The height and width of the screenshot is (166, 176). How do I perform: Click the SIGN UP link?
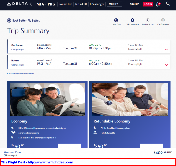[x=134, y=4]
